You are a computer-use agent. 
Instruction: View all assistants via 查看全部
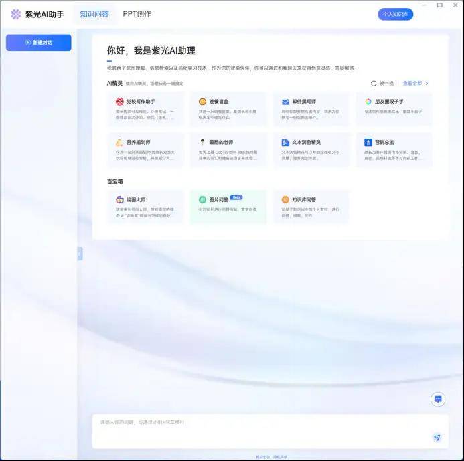pyautogui.click(x=416, y=84)
